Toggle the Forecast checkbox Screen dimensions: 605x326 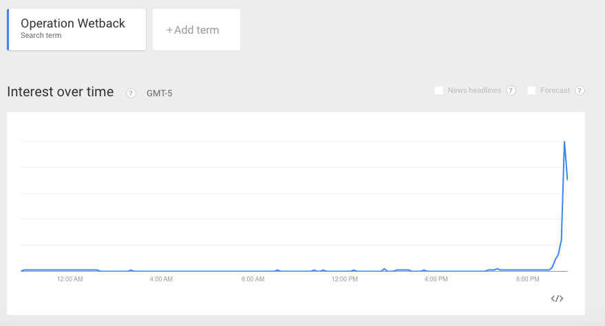(x=531, y=91)
